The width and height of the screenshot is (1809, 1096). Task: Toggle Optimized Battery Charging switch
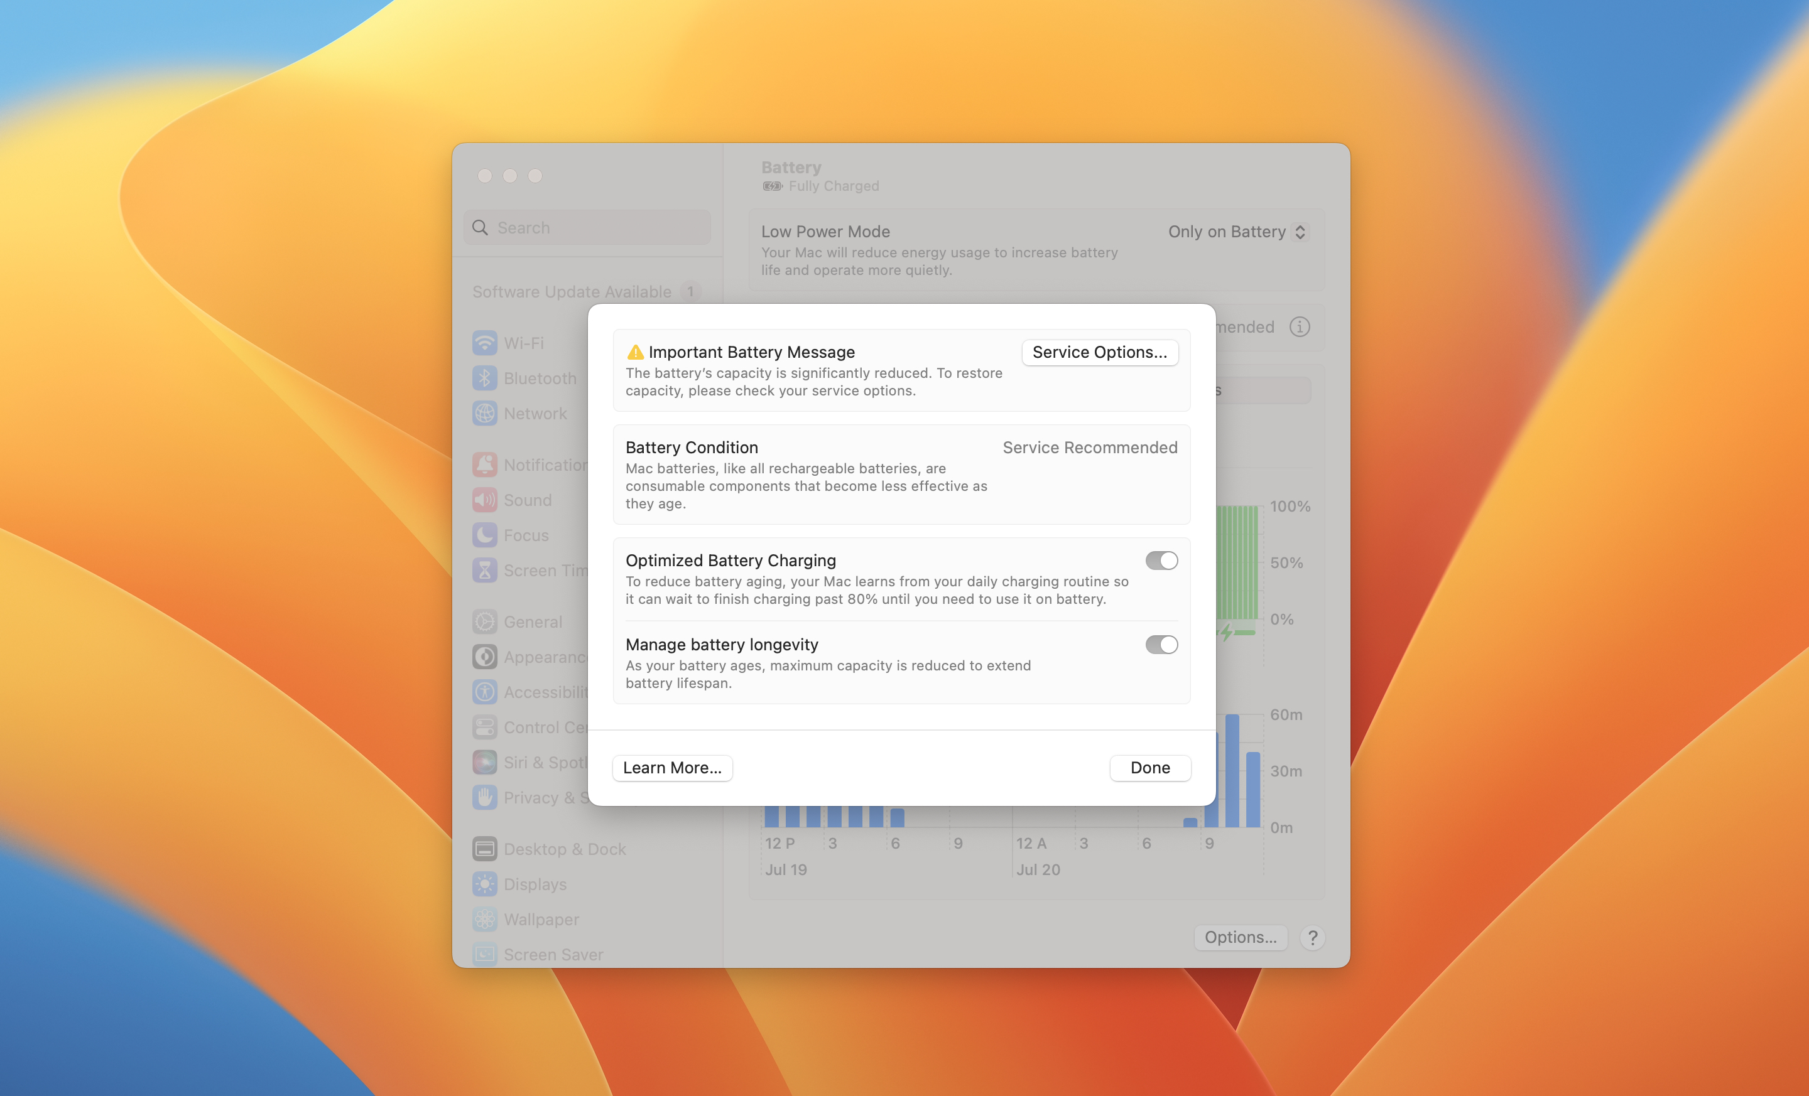pyautogui.click(x=1161, y=561)
